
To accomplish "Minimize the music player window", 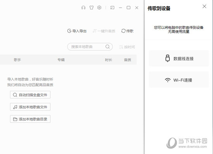I will click(x=120, y=8).
